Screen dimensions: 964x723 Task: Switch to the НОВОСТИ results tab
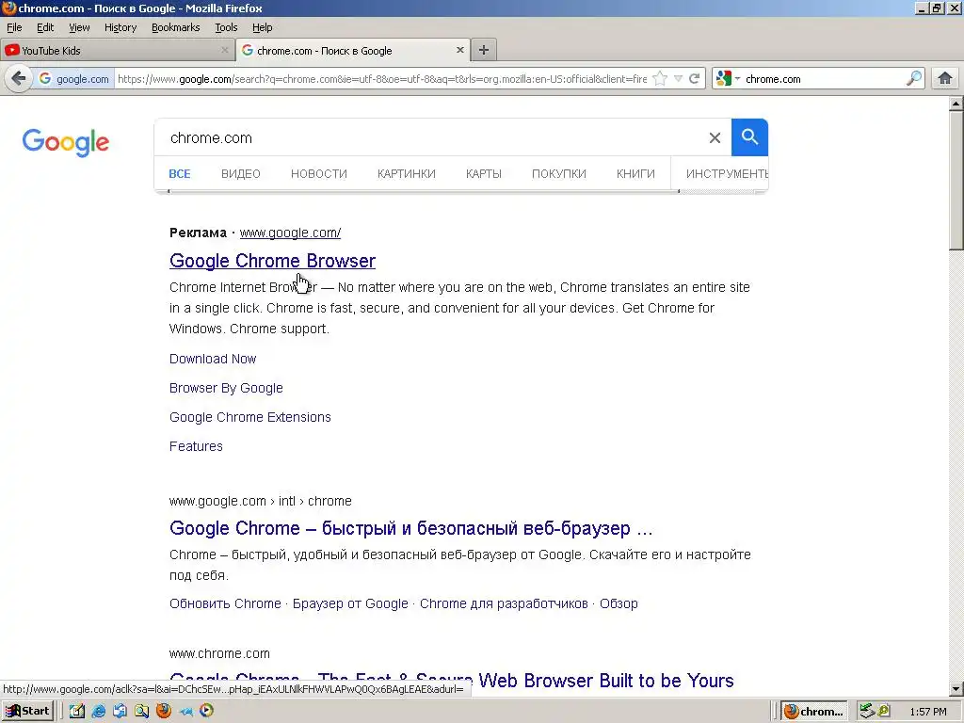click(319, 174)
